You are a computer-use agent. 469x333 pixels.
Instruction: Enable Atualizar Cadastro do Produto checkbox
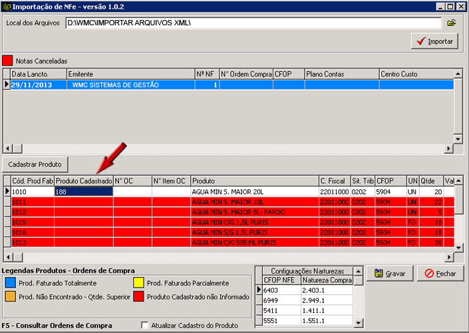[145, 325]
